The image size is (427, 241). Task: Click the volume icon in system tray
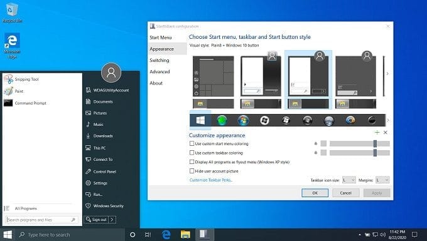point(383,235)
